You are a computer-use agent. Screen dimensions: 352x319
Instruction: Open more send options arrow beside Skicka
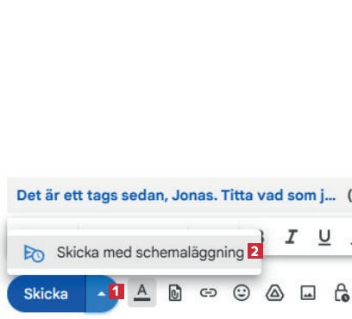101,294
